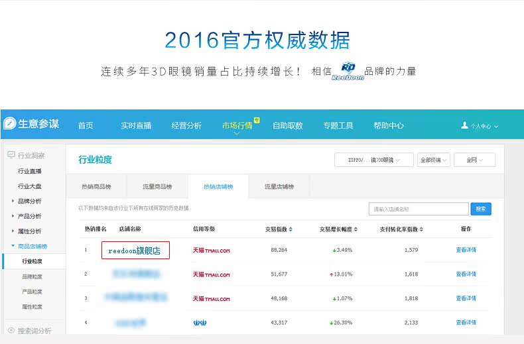This screenshot has height=344, width=524.
Task: Click the 26.30% growth value
Action: [343, 323]
